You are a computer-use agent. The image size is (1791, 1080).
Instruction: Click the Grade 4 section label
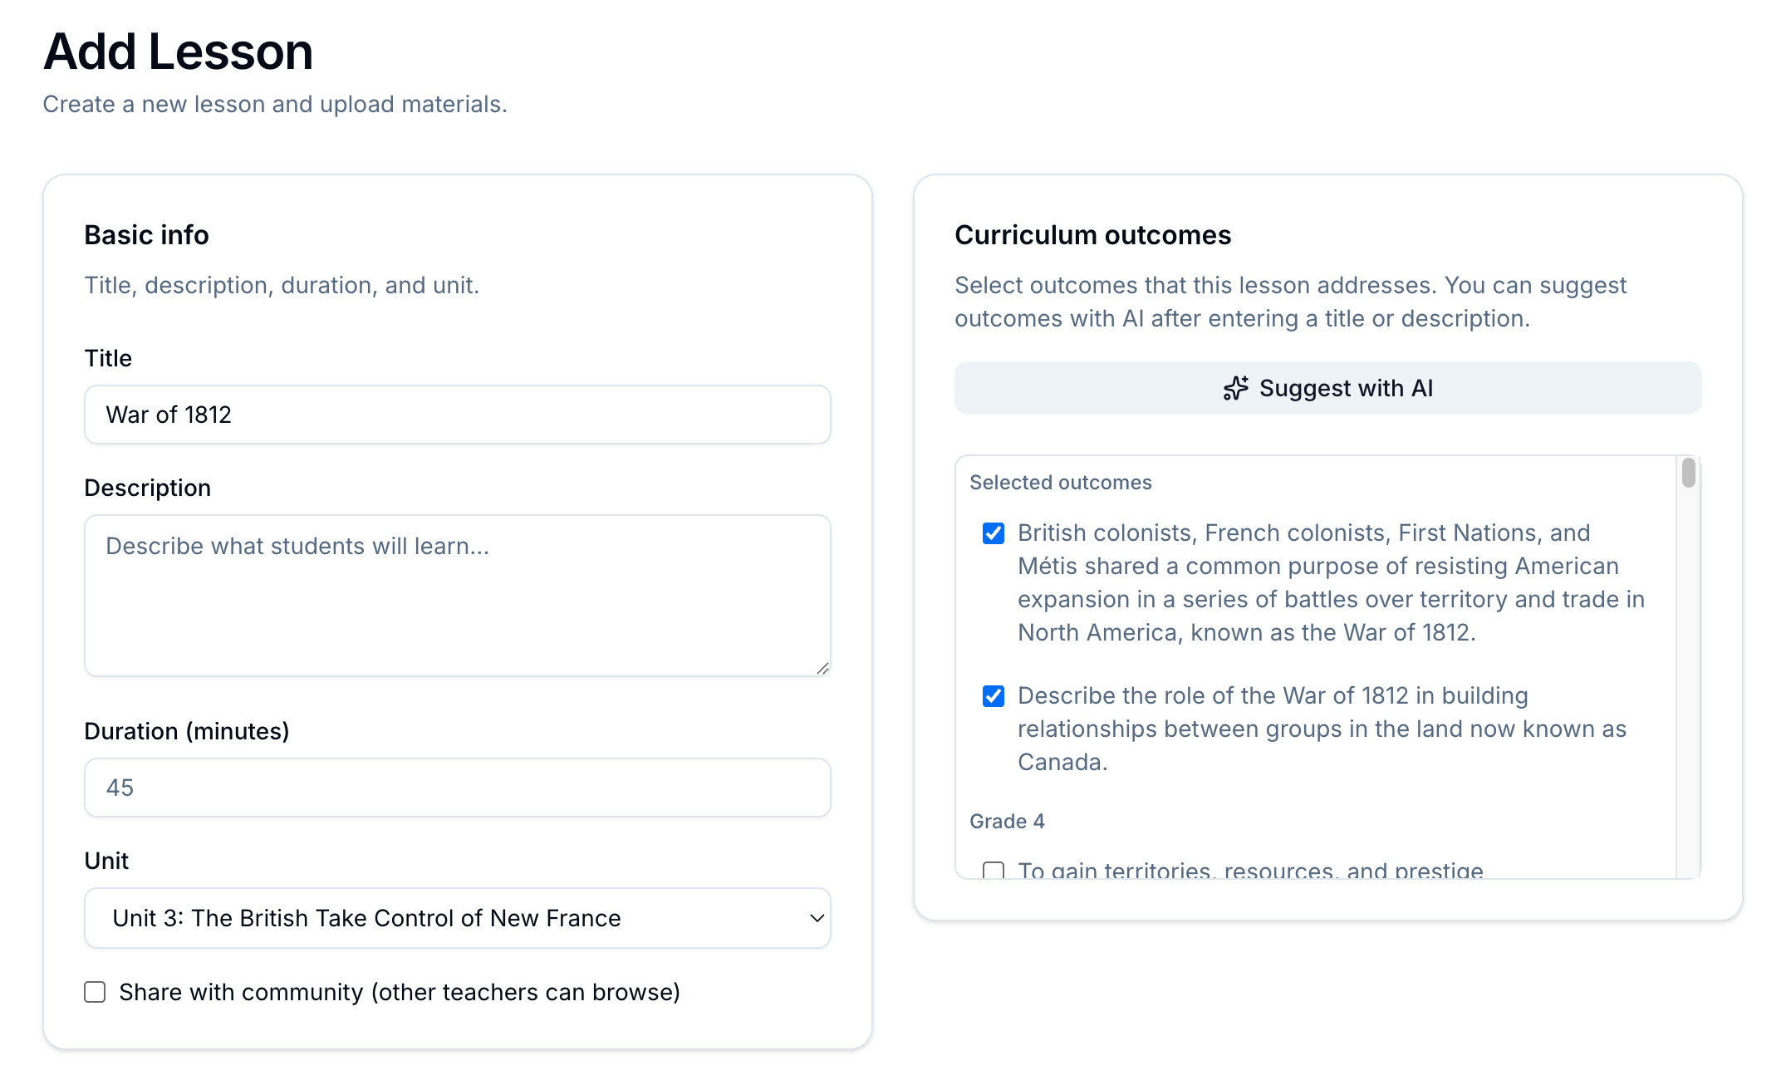pos(1006,821)
